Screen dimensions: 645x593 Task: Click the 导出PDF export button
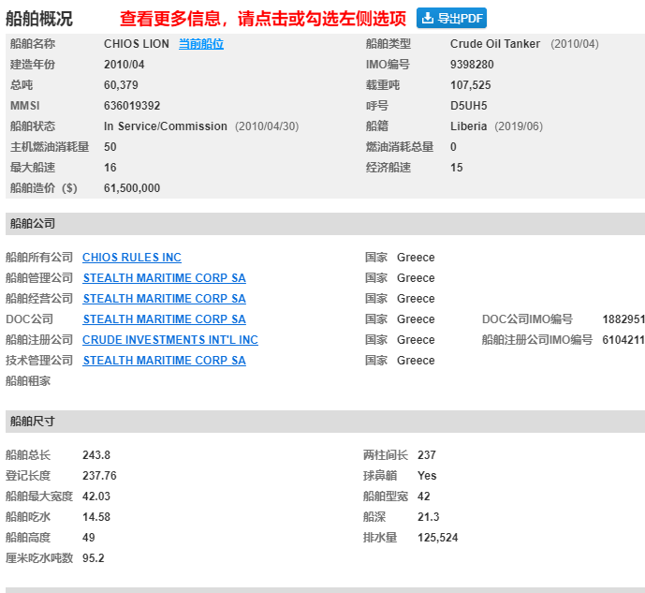pos(451,18)
